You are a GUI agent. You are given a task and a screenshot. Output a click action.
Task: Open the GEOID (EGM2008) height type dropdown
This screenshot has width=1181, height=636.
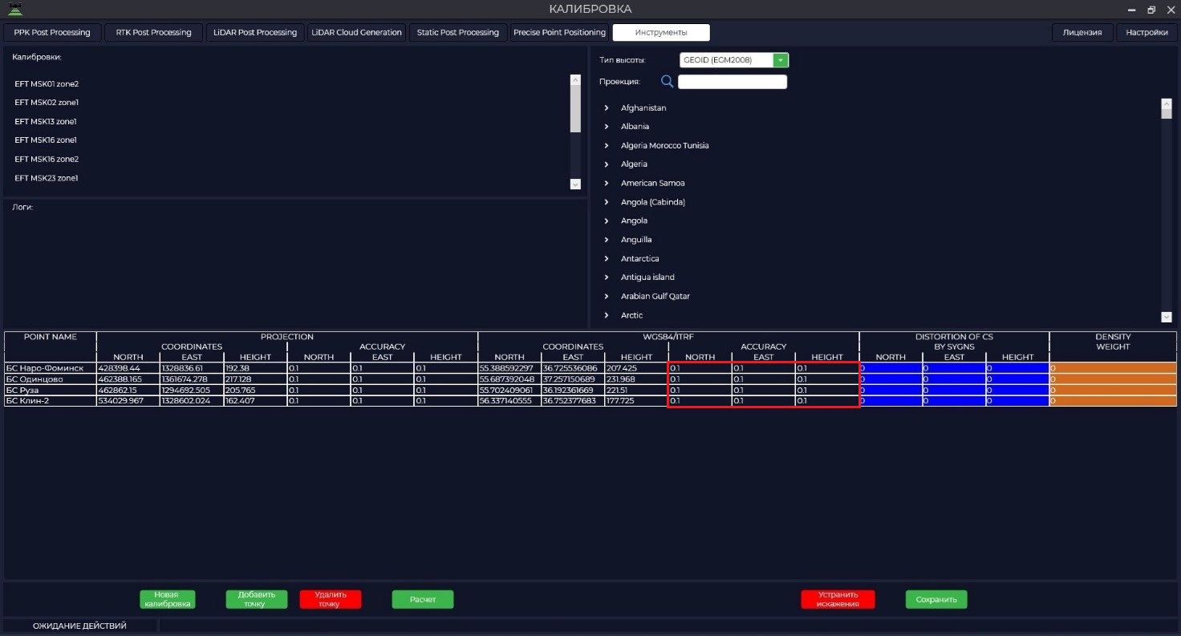click(x=781, y=60)
